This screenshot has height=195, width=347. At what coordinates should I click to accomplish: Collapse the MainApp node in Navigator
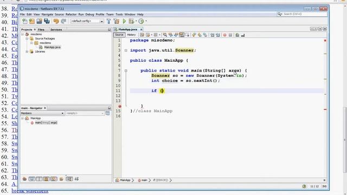pyautogui.click(x=22, y=118)
